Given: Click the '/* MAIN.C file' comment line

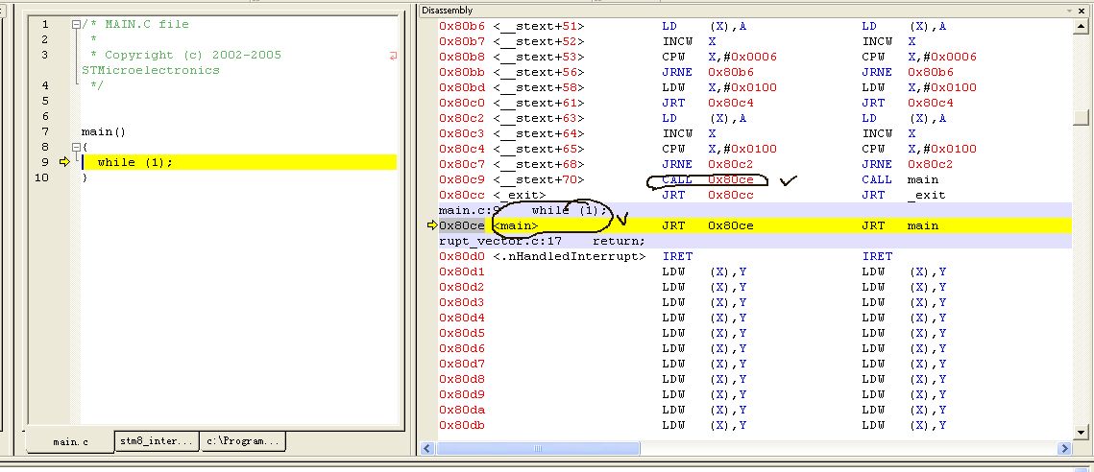Looking at the screenshot, I should pyautogui.click(x=135, y=24).
